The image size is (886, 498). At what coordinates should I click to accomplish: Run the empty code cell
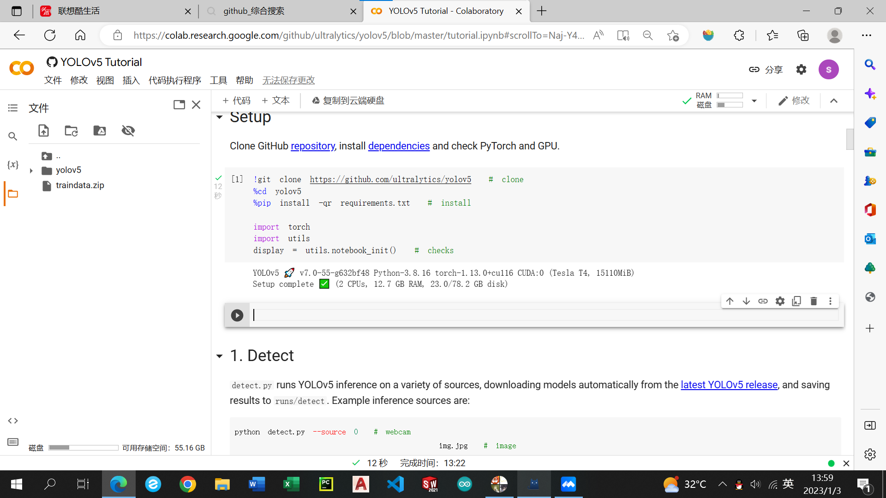pos(237,315)
